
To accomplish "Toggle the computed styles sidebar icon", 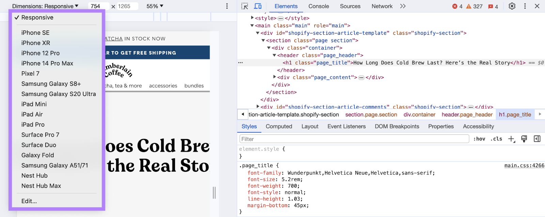I will click(537, 139).
